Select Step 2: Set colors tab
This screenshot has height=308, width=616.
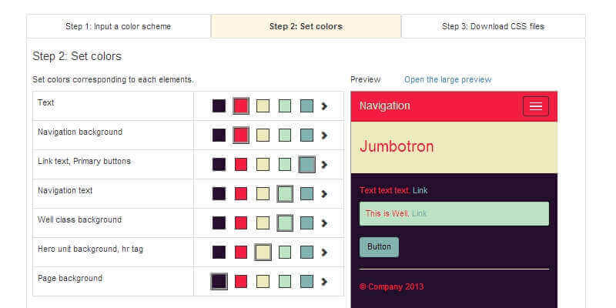click(x=306, y=26)
